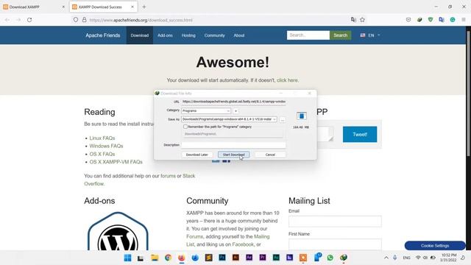Cancel the Download File Info dialog

pos(270,155)
